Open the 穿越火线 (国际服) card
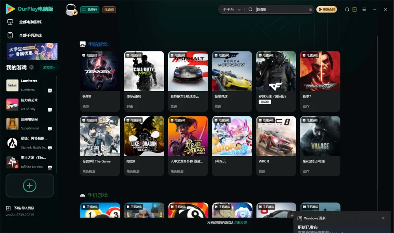Screen dimensions: 394x233 [276, 81]
